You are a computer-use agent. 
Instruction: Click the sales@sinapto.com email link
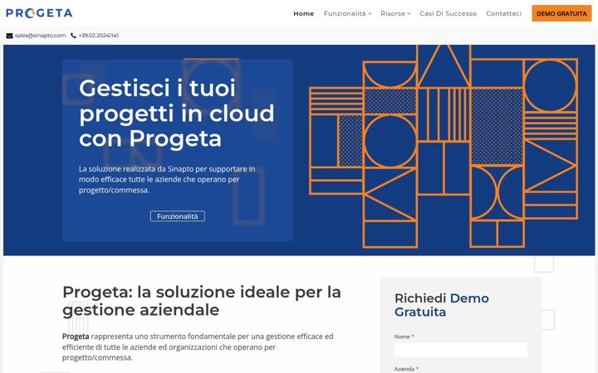tap(40, 36)
